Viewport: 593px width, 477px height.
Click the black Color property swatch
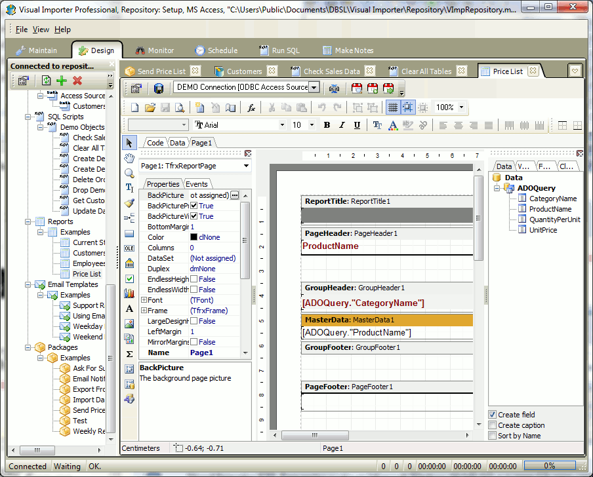[x=194, y=237]
